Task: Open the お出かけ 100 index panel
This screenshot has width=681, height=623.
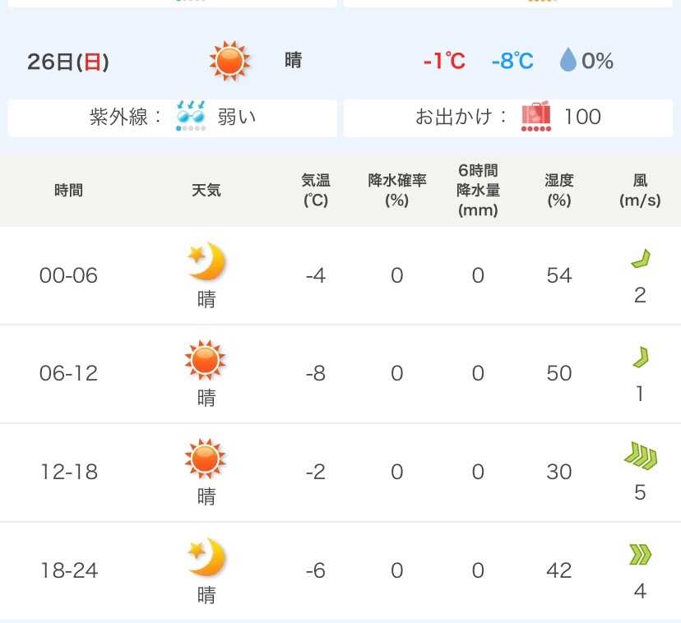Action: click(507, 118)
